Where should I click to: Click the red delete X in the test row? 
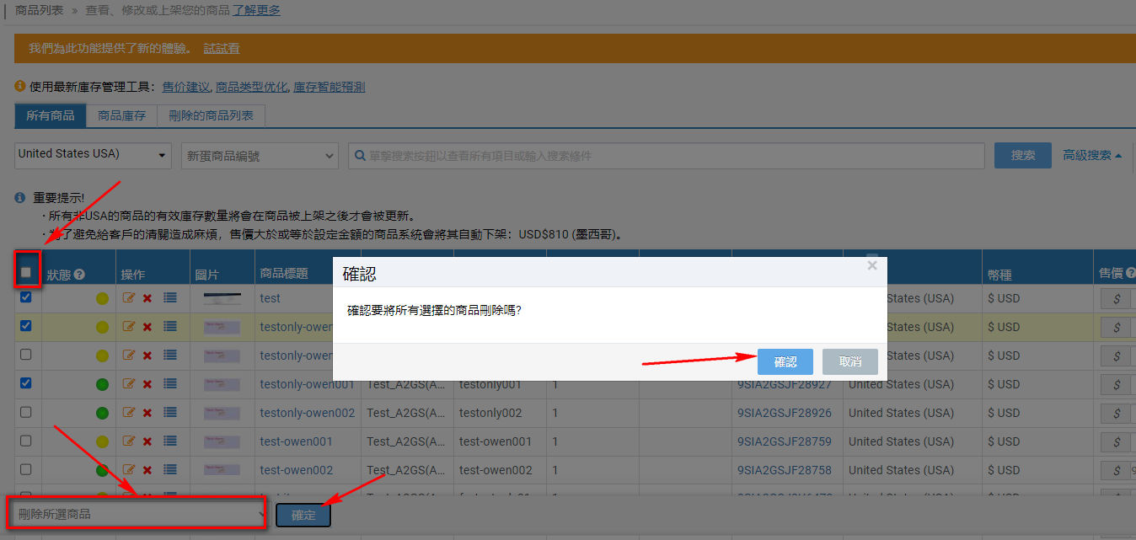pos(147,298)
